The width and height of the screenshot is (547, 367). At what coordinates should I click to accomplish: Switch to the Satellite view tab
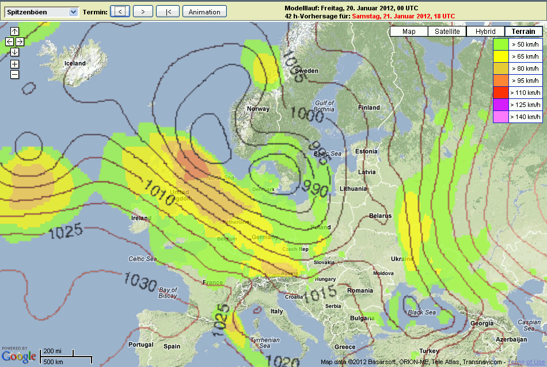tap(447, 32)
